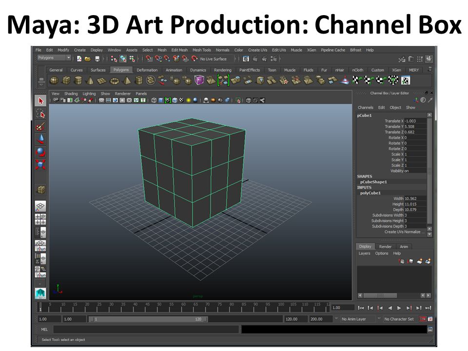Activate the Scale tool red-arrow cube
Viewport: 468px width, 351px height.
pos(40,164)
